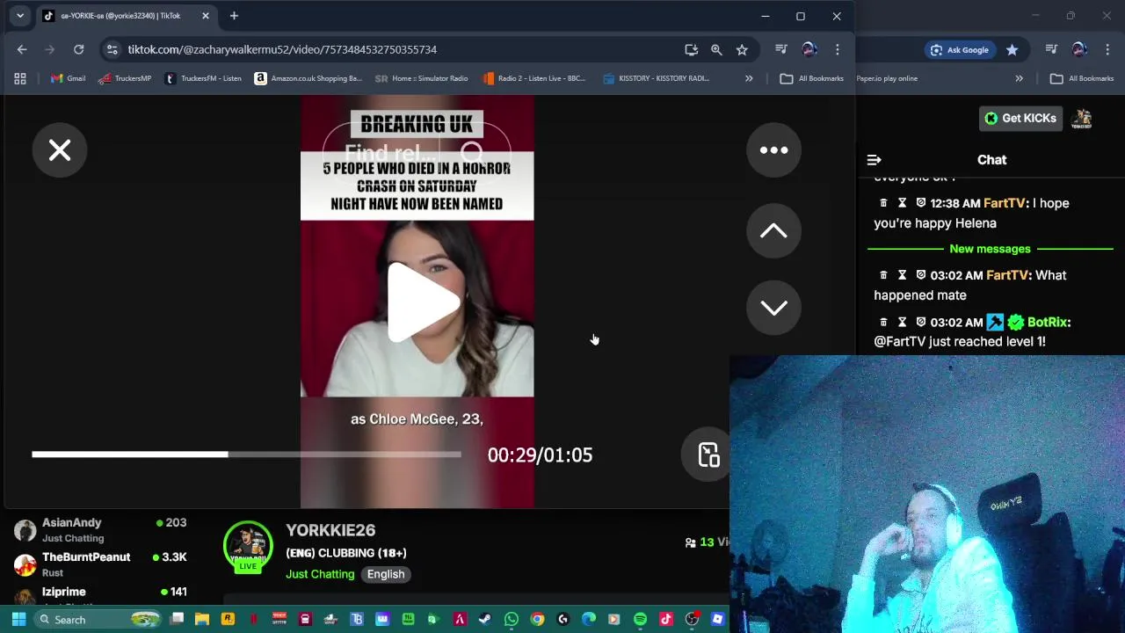Open File Explorer from the taskbar
The height and width of the screenshot is (633, 1125).
(x=201, y=619)
